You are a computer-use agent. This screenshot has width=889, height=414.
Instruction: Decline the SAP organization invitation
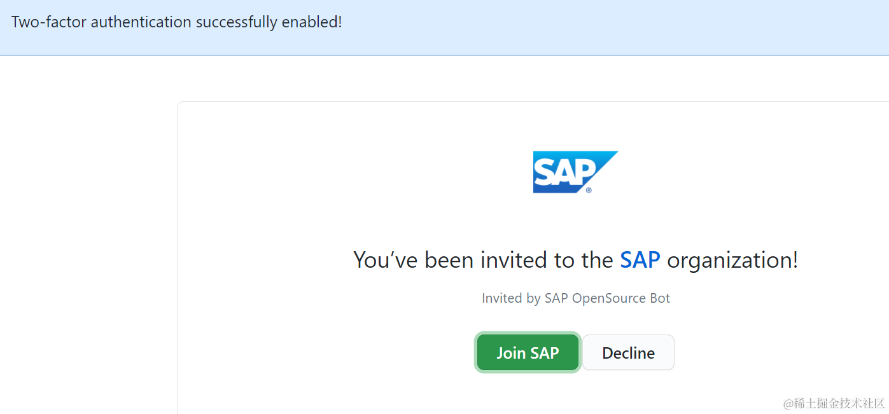pyautogui.click(x=628, y=352)
